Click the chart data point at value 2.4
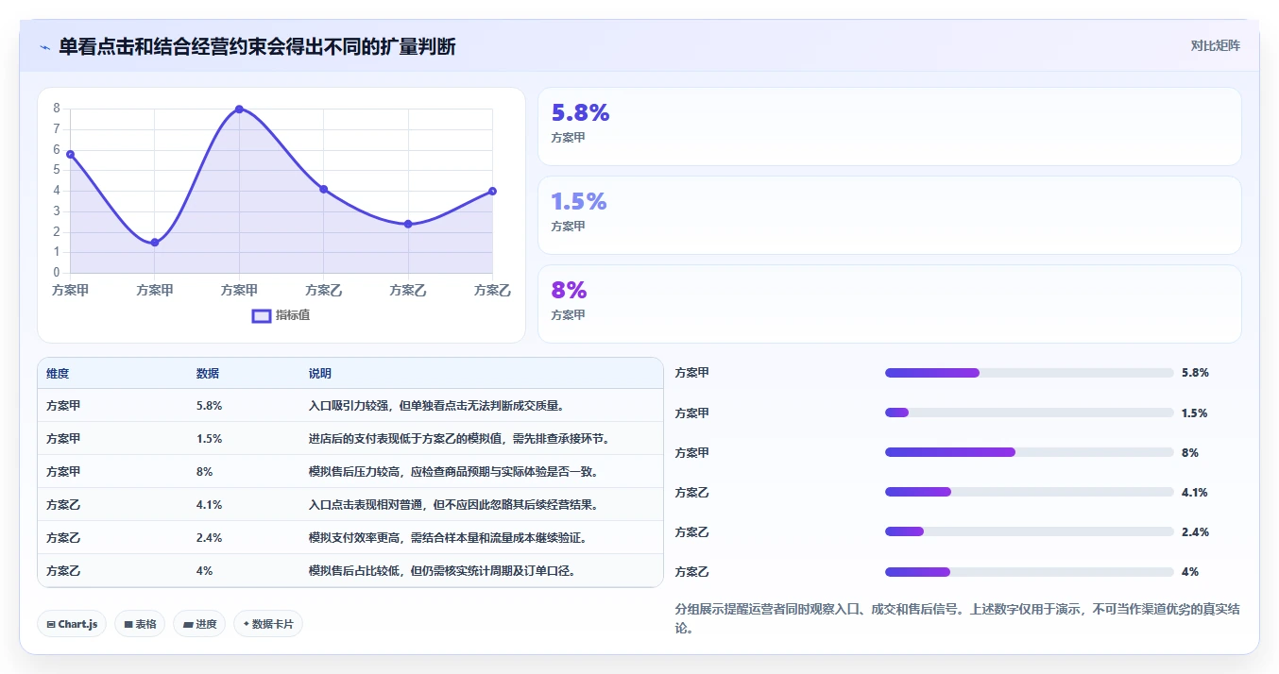This screenshot has width=1279, height=674. point(408,224)
